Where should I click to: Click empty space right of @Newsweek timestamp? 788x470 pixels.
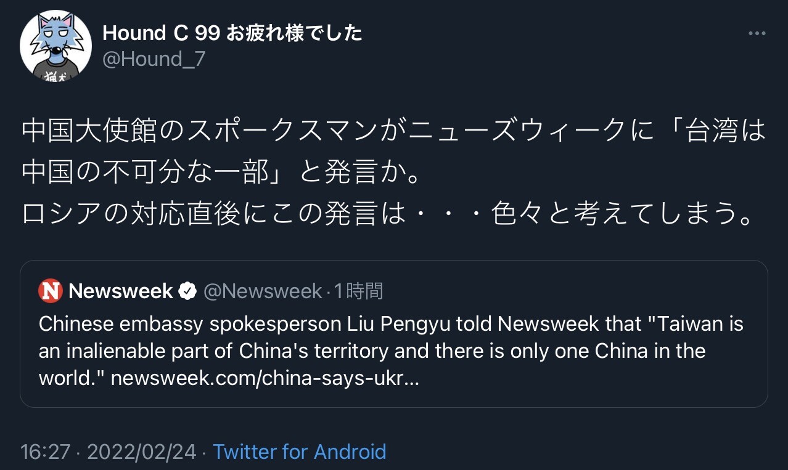tap(555, 291)
